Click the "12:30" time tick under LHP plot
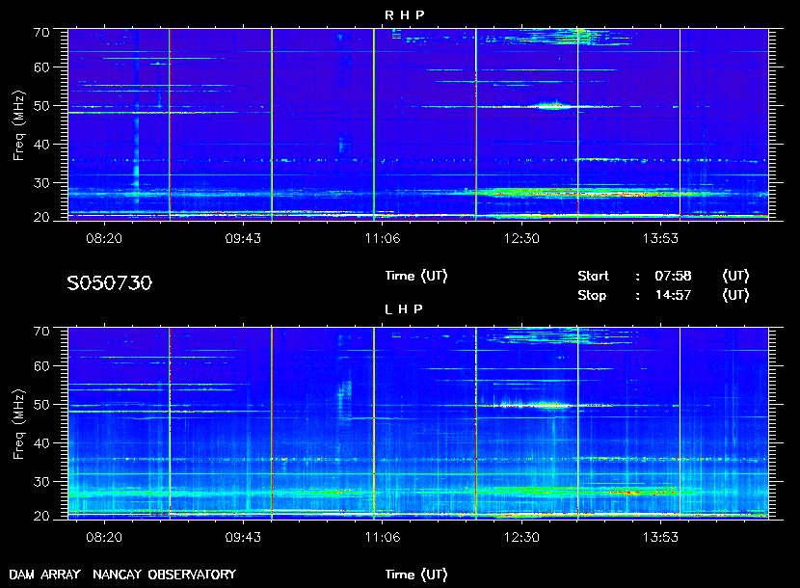The width and height of the screenshot is (800, 588). coord(521,537)
